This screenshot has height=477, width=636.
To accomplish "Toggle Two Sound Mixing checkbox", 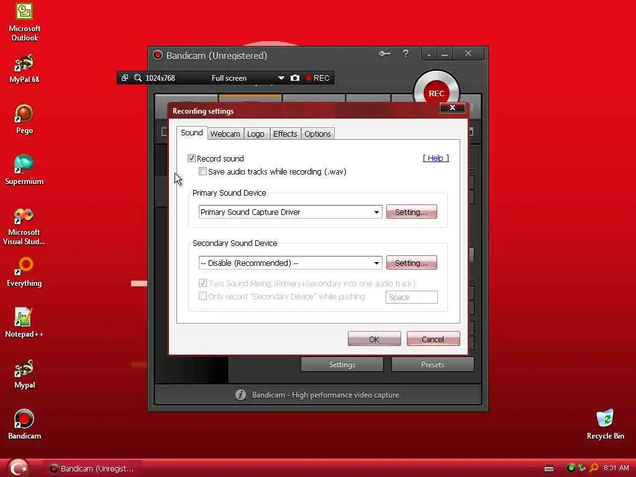I will pyautogui.click(x=202, y=283).
